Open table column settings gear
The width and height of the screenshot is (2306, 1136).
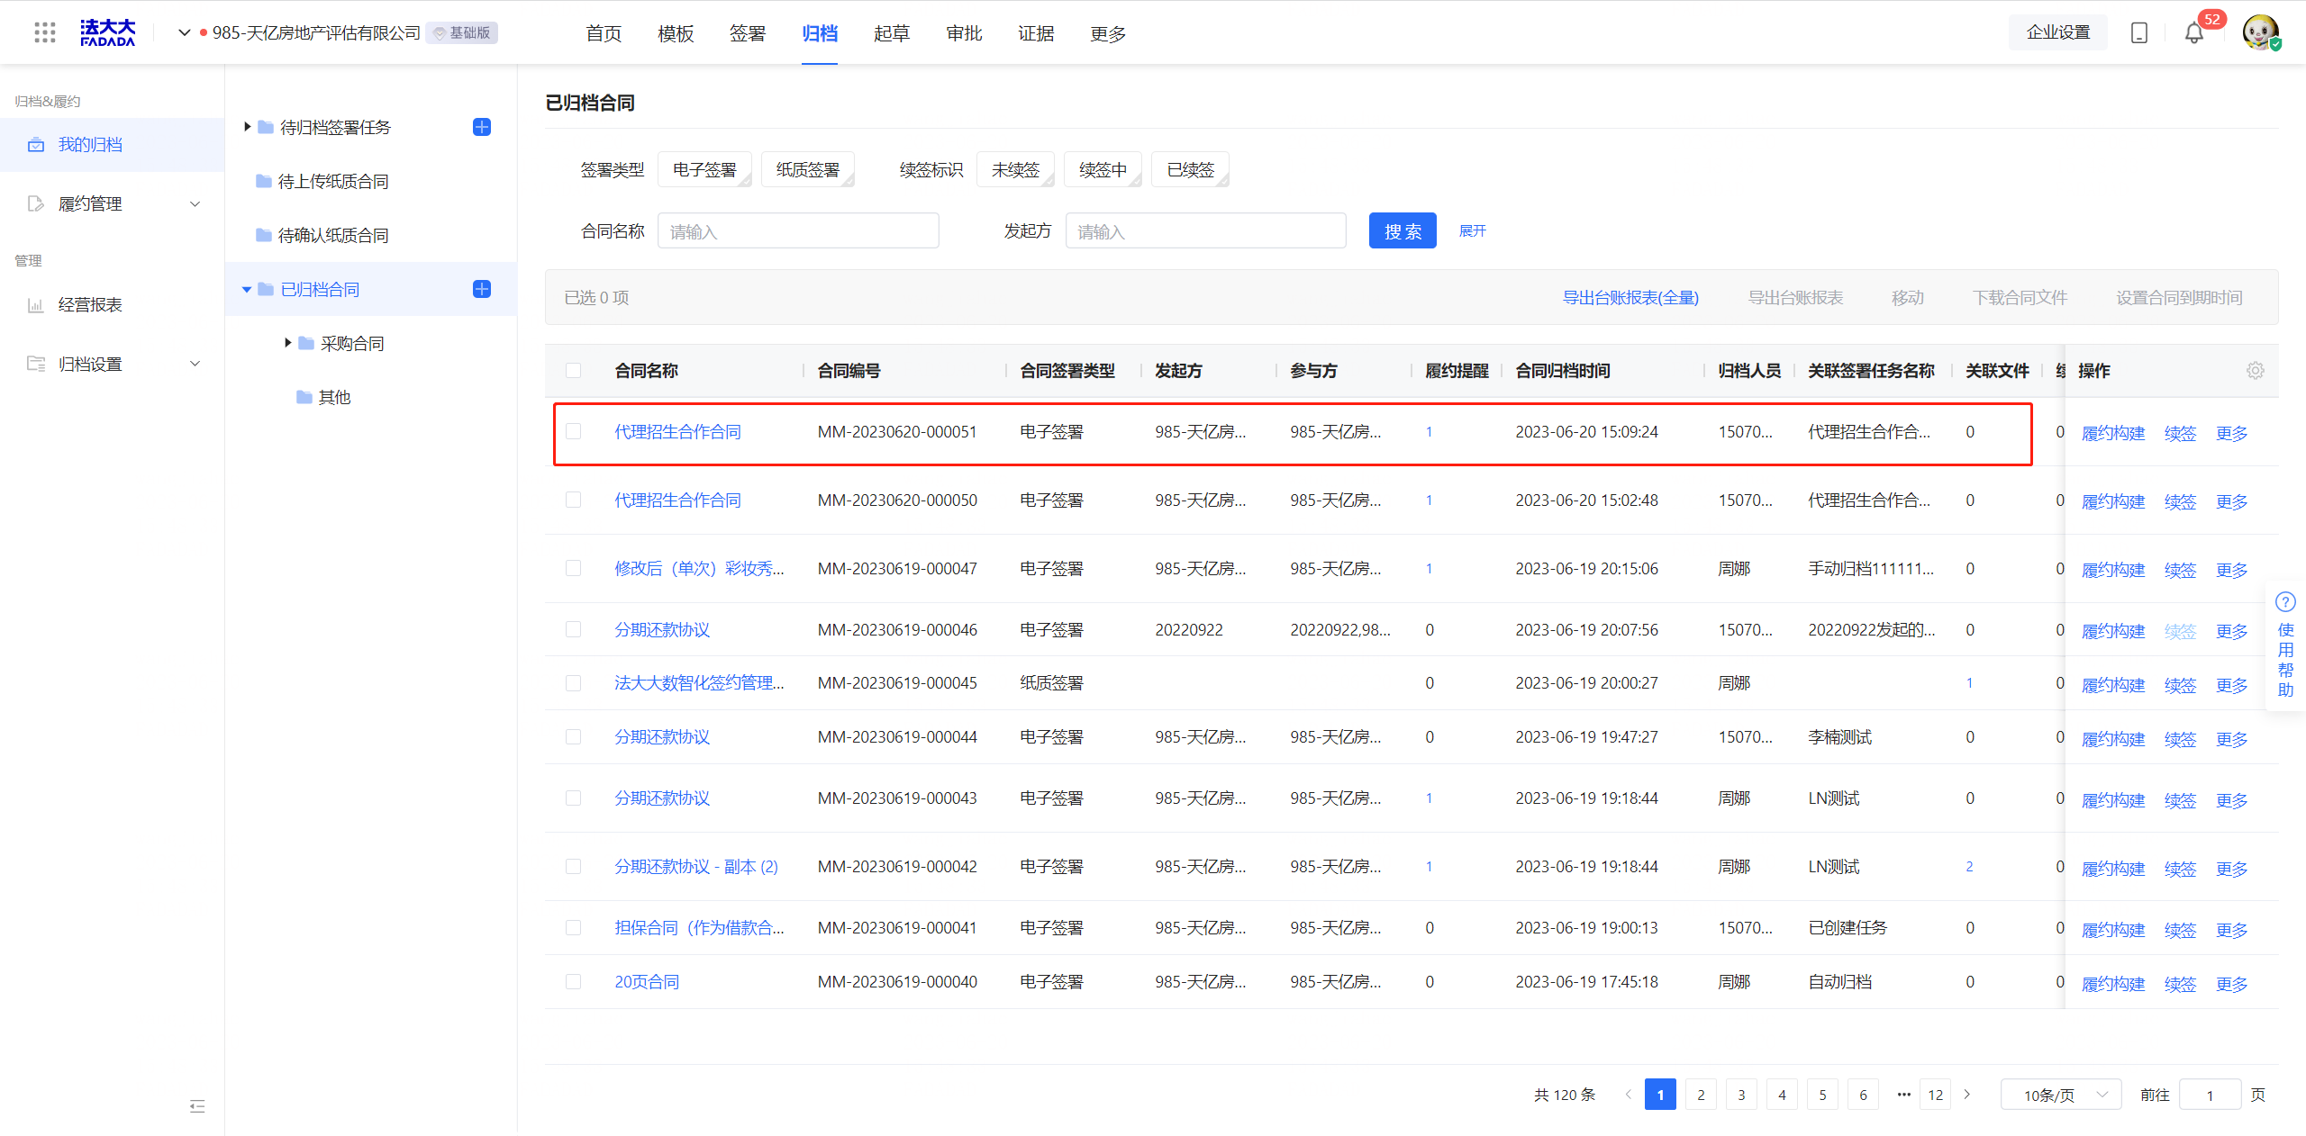coord(2255,371)
